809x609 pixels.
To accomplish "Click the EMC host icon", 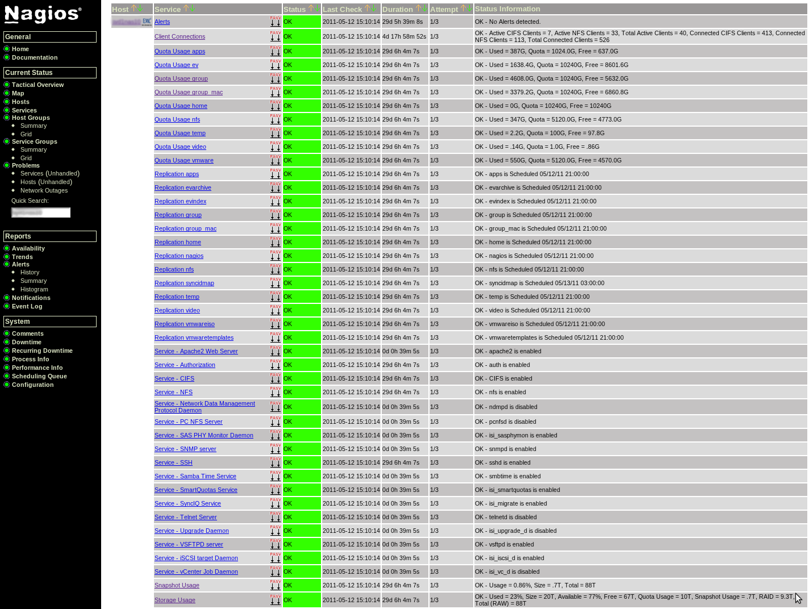I will coord(147,22).
